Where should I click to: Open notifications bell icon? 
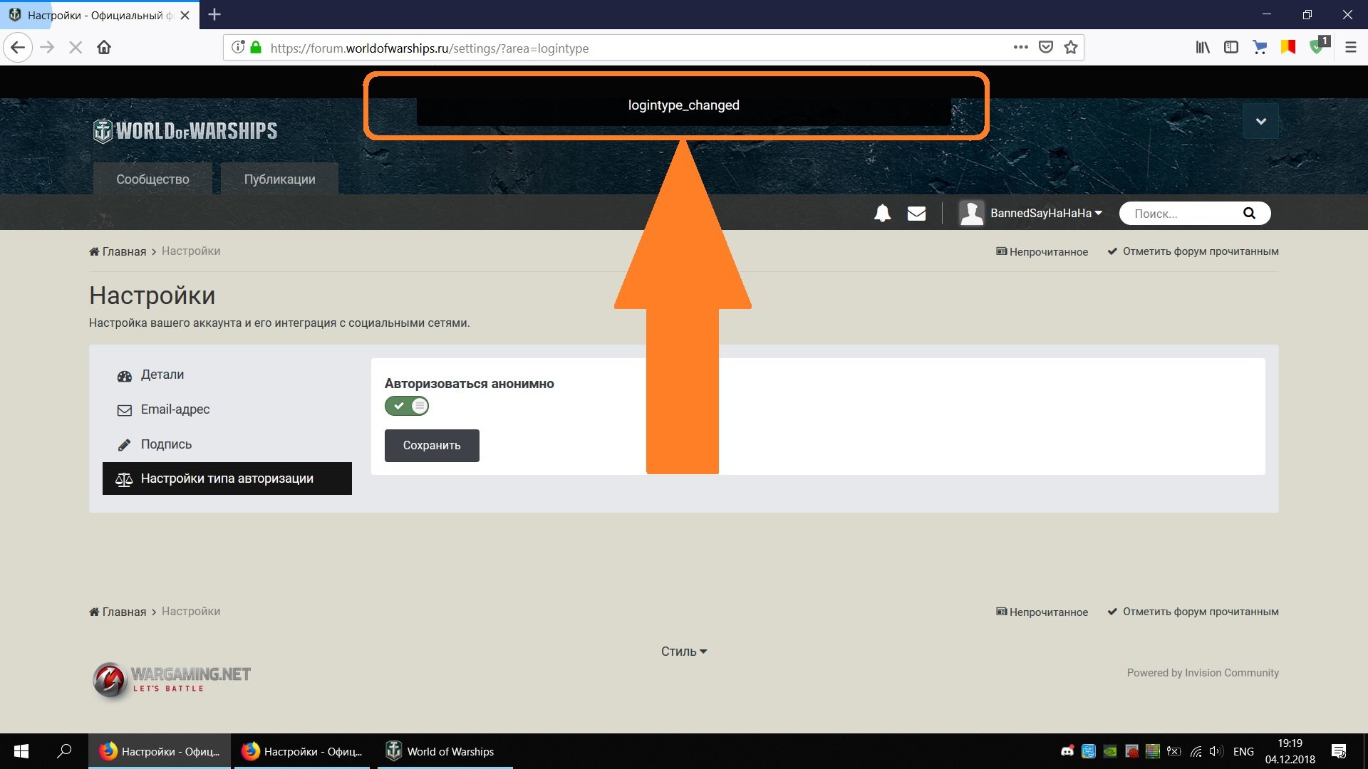click(882, 213)
